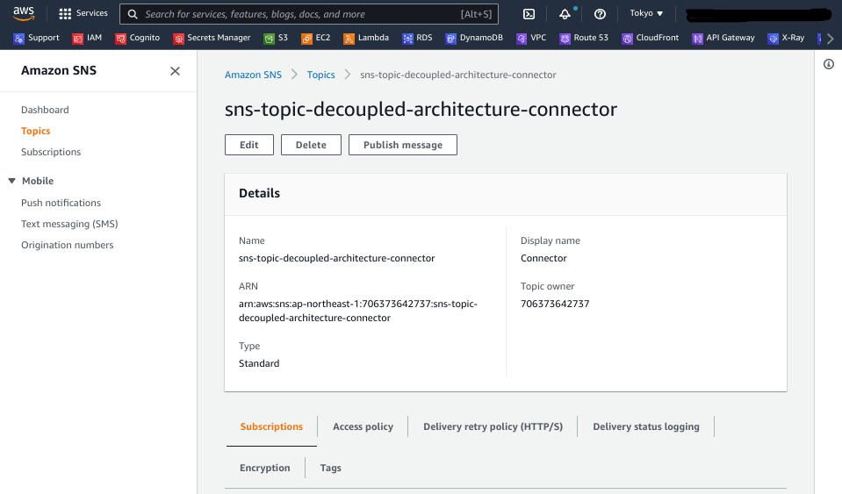The width and height of the screenshot is (842, 494).
Task: Close the Amazon SNS side navigation
Action: pyautogui.click(x=175, y=71)
